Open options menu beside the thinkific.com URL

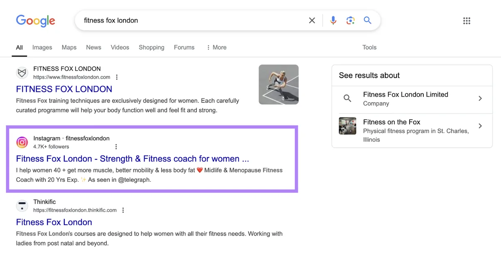[123, 210]
